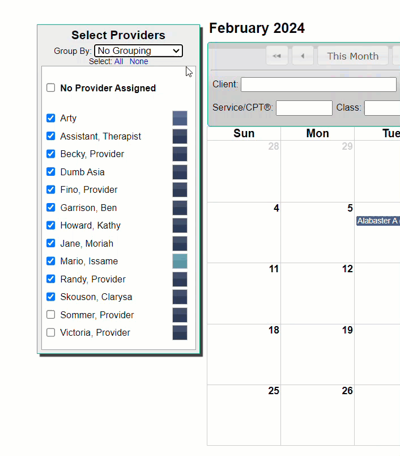The width and height of the screenshot is (400, 456).
Task: Focus the Service/CPT input field
Action: [304, 108]
